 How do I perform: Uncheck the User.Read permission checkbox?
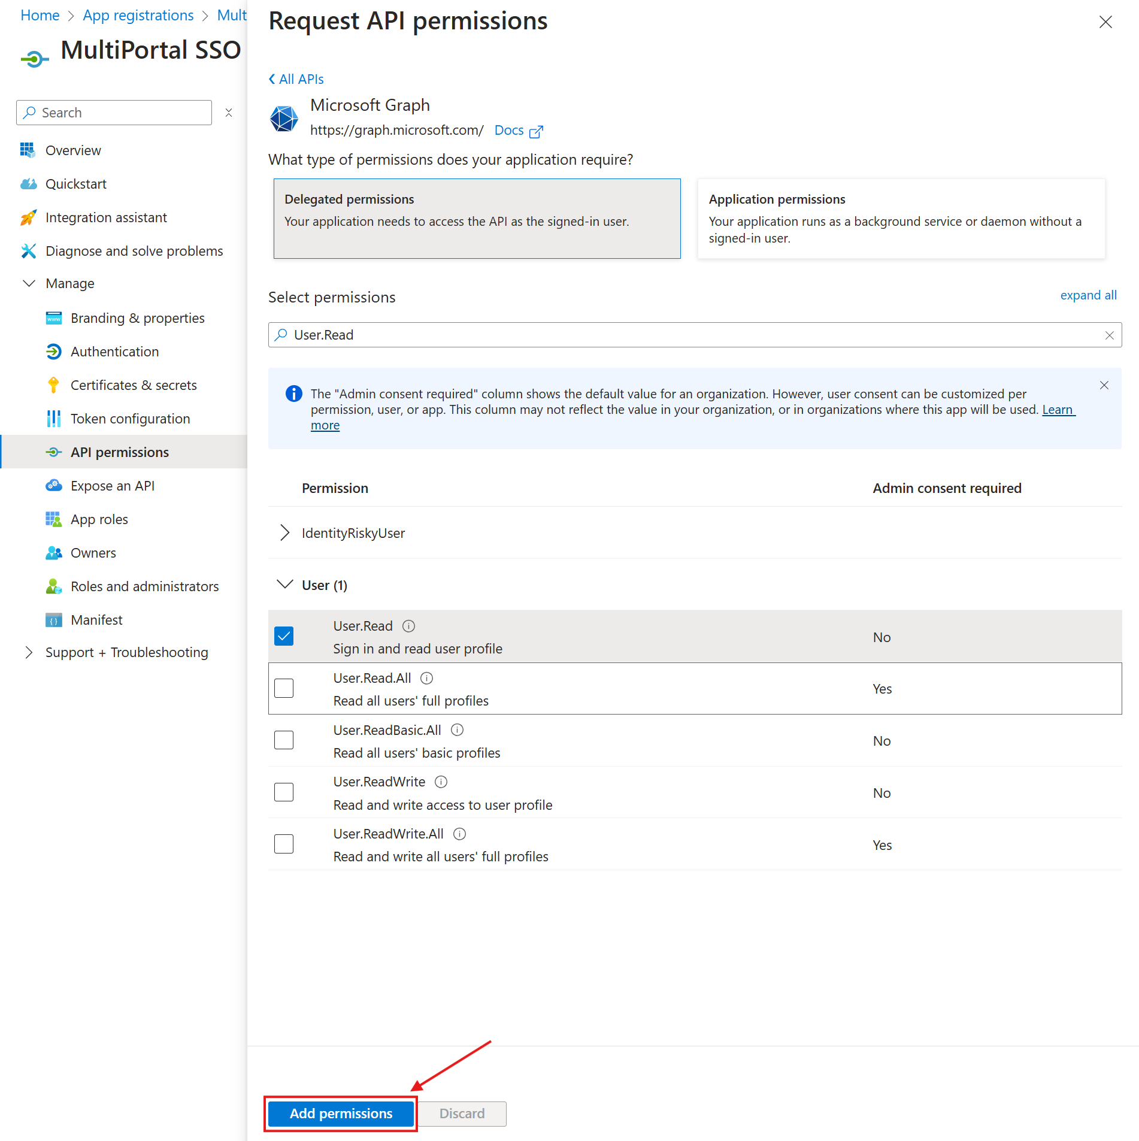pyautogui.click(x=284, y=636)
